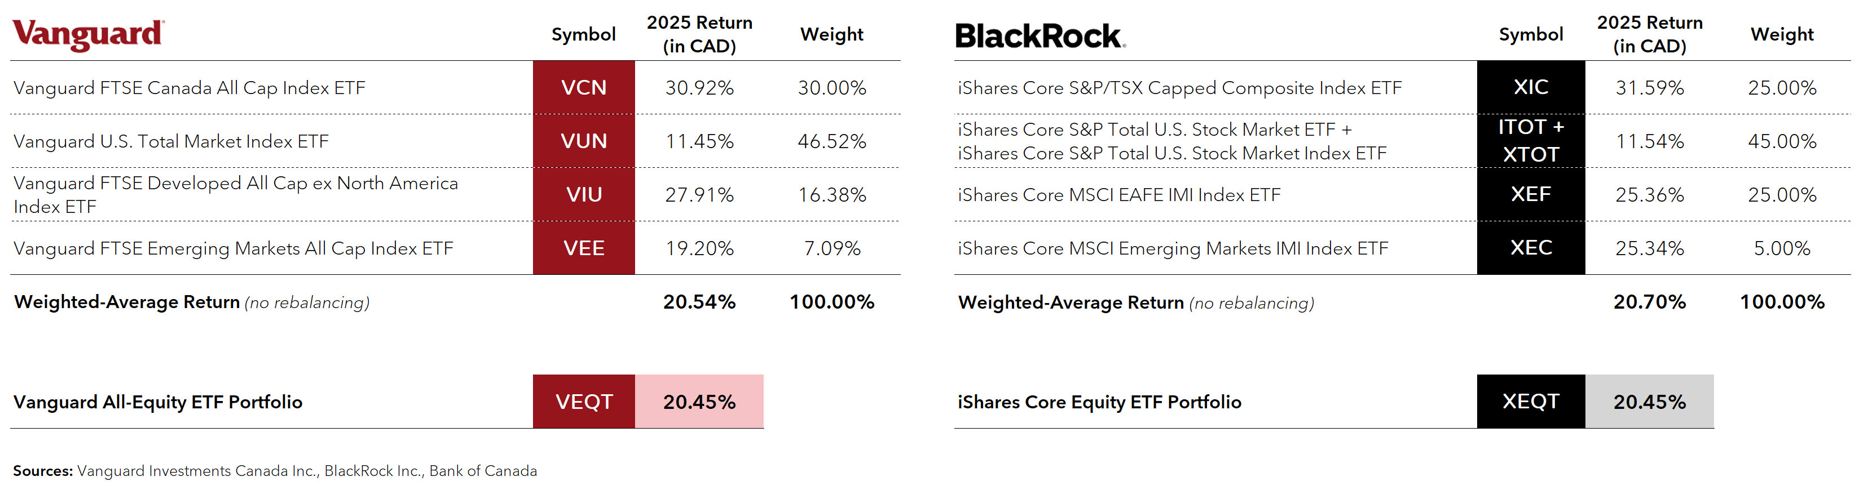This screenshot has height=490, width=1859.
Task: Click the Sources footnote text
Action: point(274,470)
